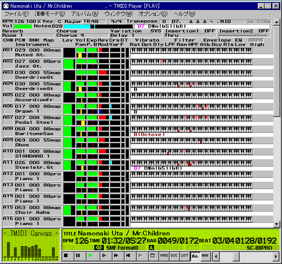Click the NRPN indicator label
This screenshot has width=282, height=264.
point(256,40)
